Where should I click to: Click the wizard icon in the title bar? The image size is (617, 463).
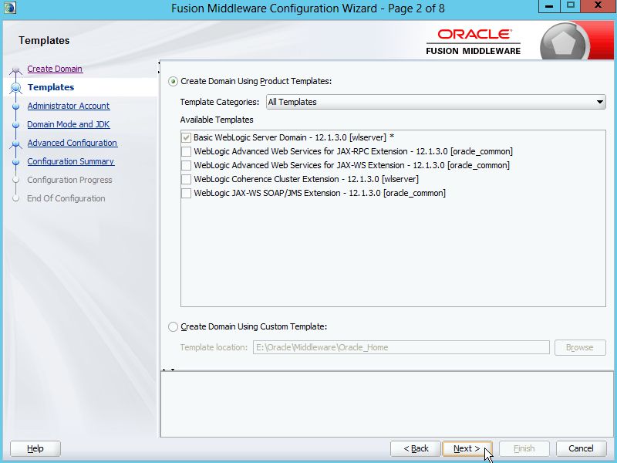pos(8,8)
